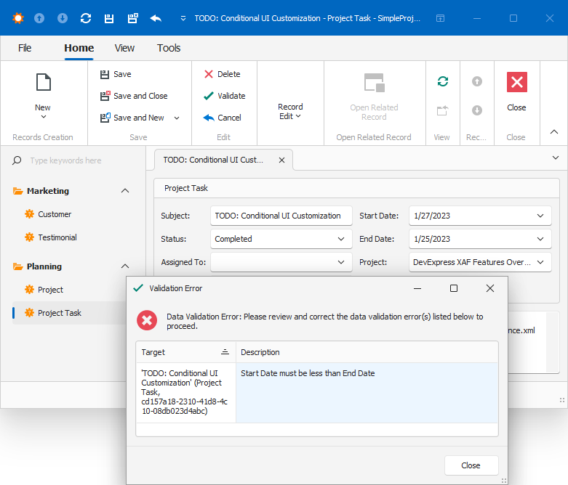The width and height of the screenshot is (568, 485).
Task: Open the File menu
Action: tap(25, 48)
